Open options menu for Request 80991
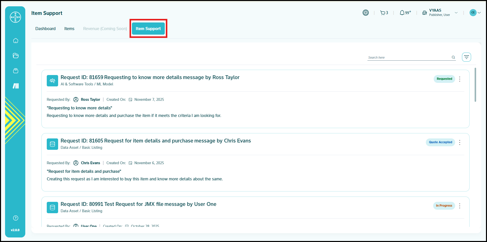 [x=460, y=206]
